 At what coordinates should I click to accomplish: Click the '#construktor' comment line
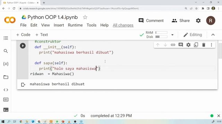point(48,42)
